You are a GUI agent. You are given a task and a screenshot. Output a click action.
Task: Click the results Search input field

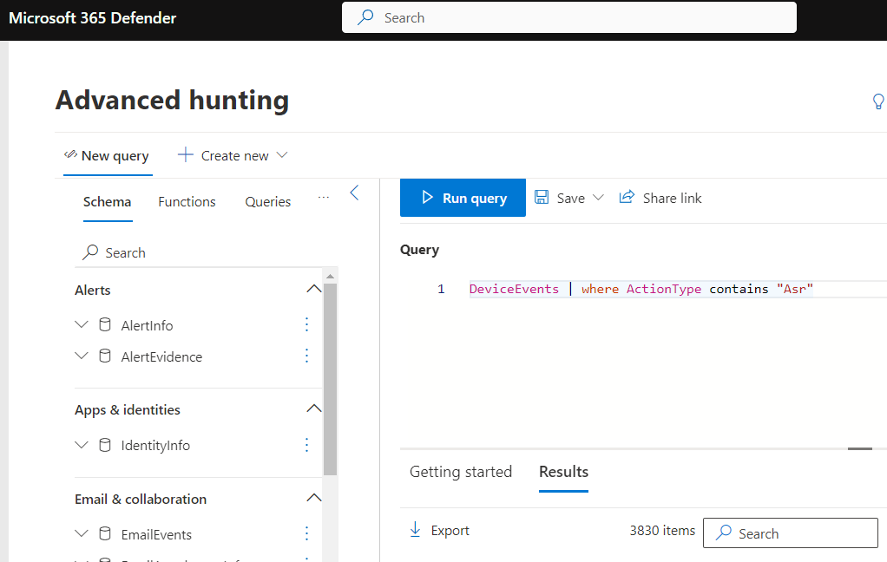(791, 533)
